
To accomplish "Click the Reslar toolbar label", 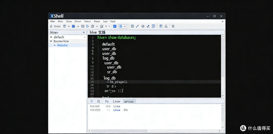I will [57, 26].
